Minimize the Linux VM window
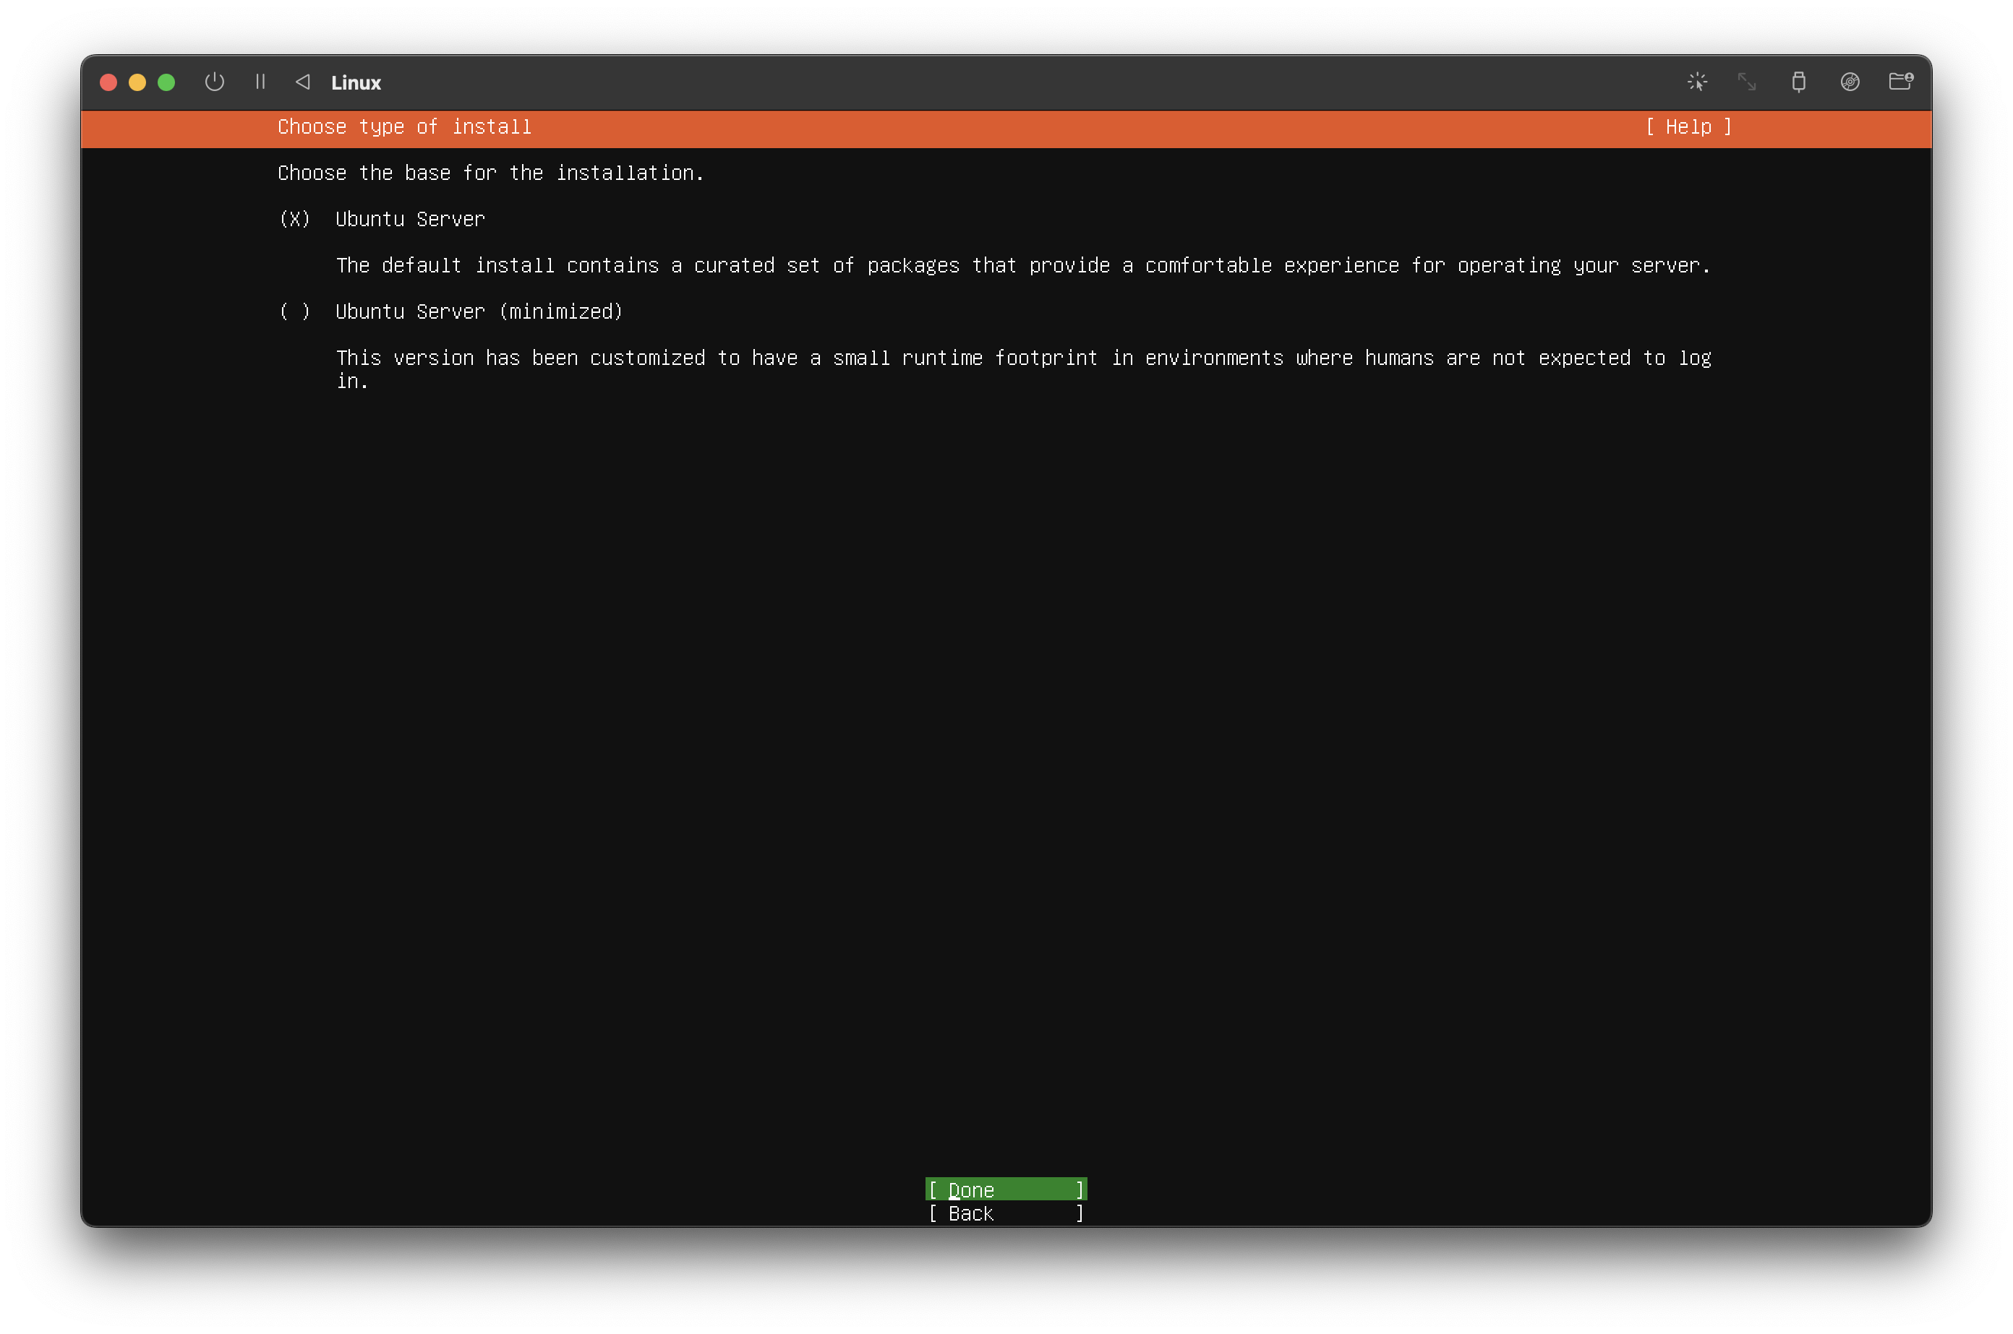Viewport: 2013px width, 1334px height. [x=137, y=82]
